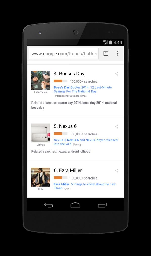This screenshot has height=256, width=151.
Task: Tap the Ezra Miller photo thumbnail
Action: pyautogui.click(x=40, y=177)
